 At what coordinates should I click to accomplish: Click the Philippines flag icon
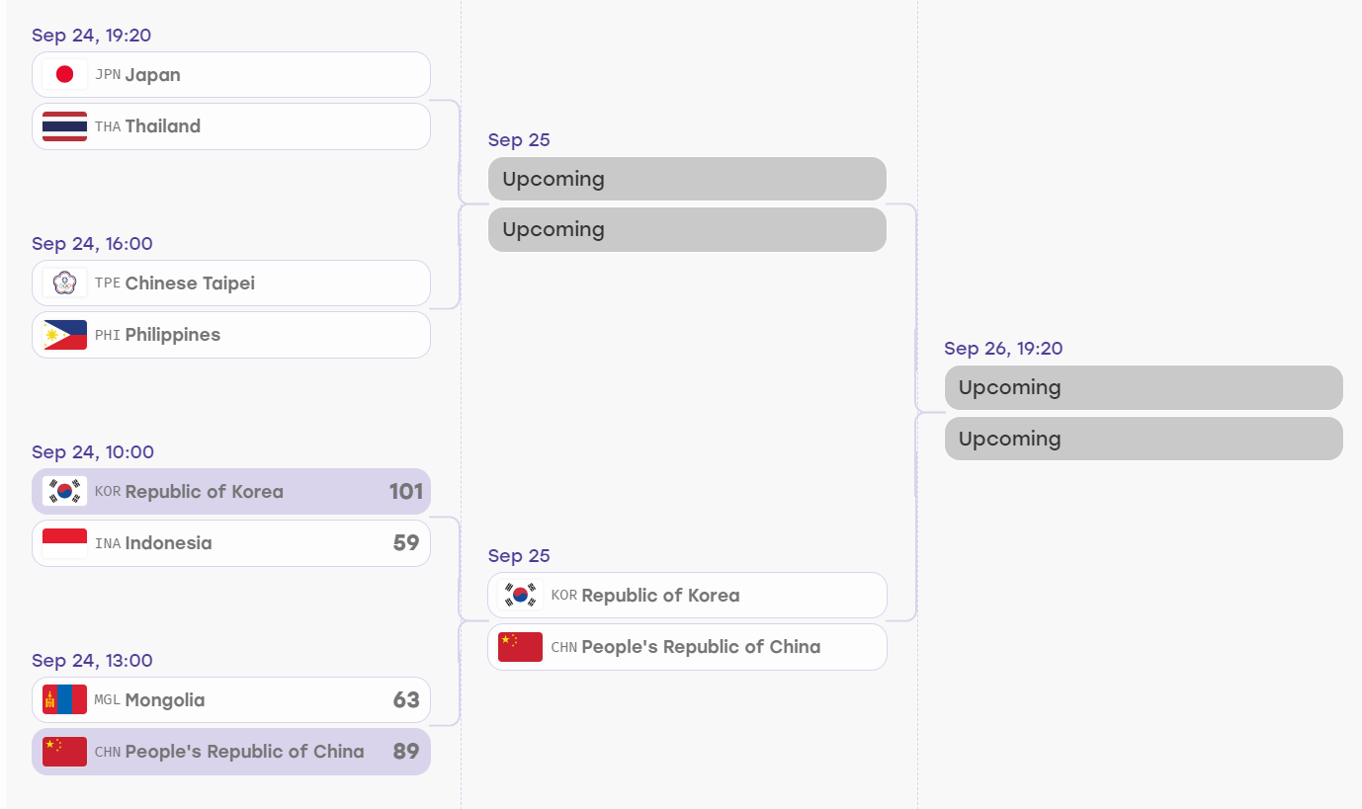pos(64,335)
